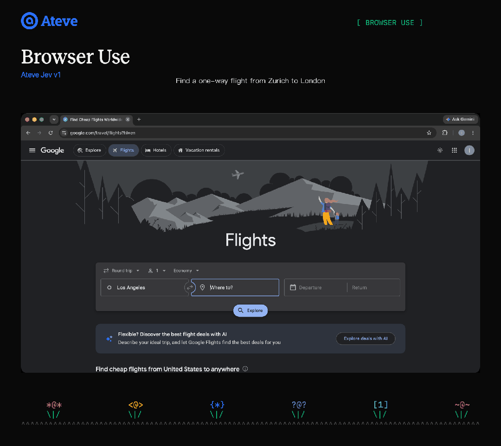This screenshot has height=446, width=501.
Task: Open the Departure date field
Action: [x=315, y=287]
